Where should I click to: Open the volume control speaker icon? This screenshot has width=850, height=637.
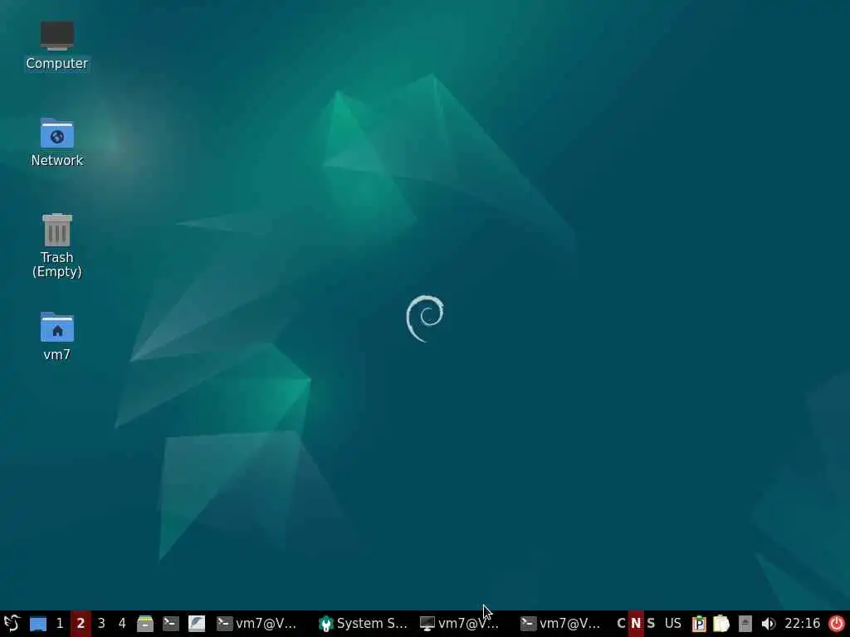pyautogui.click(x=768, y=624)
